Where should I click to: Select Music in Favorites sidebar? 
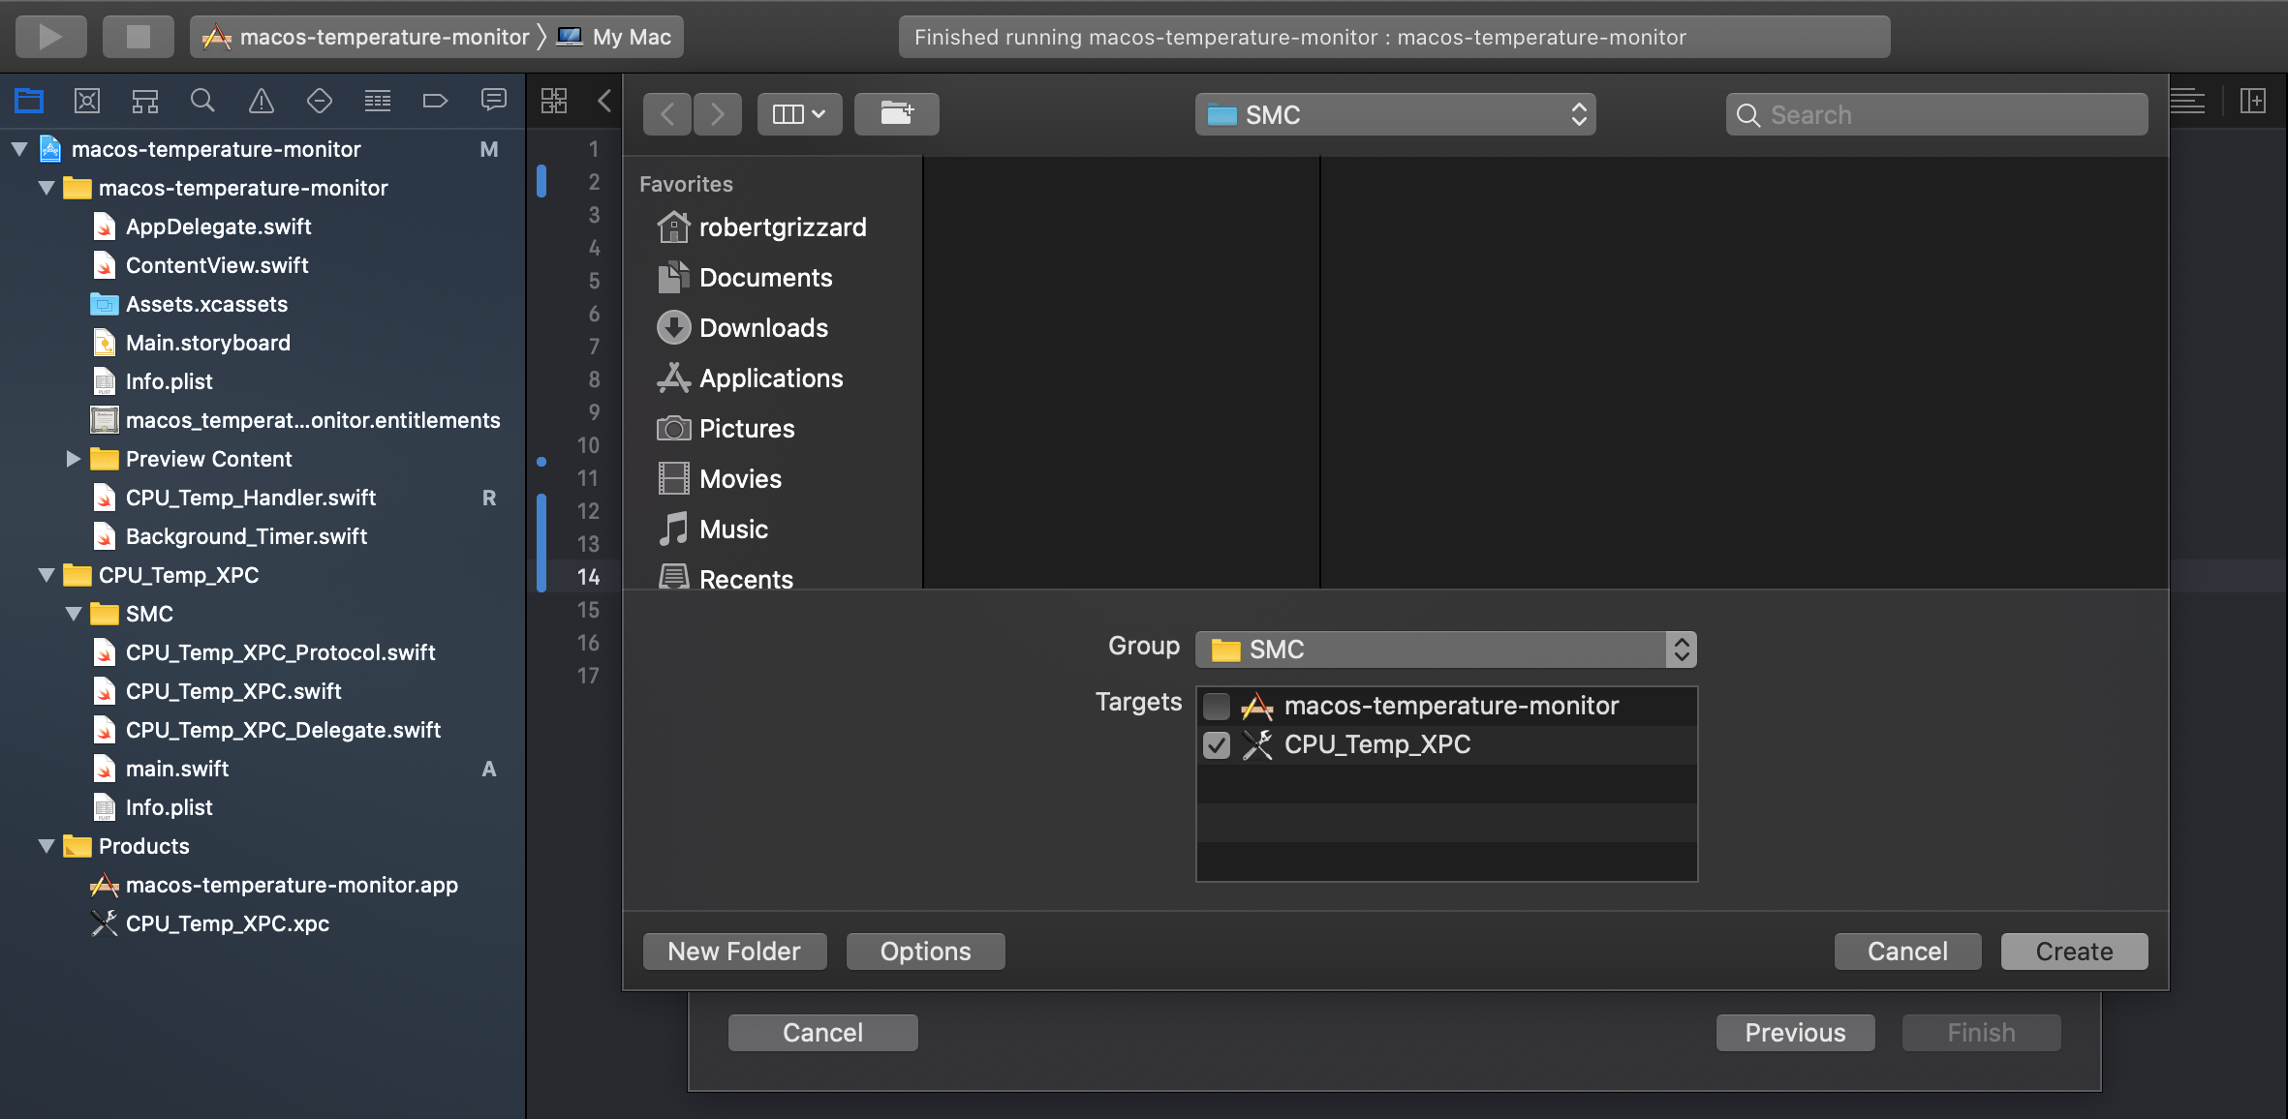(x=713, y=529)
